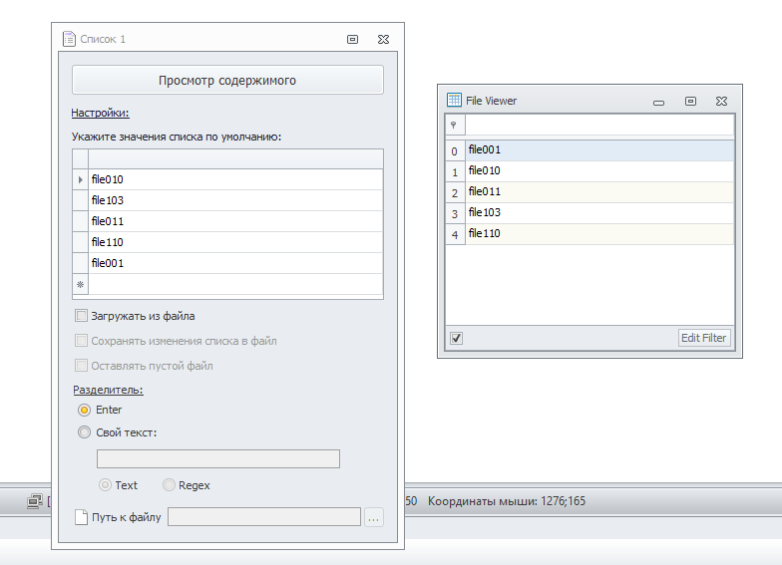Click the file011 cell in default values list
Screen dimensions: 782x565
tap(234, 221)
